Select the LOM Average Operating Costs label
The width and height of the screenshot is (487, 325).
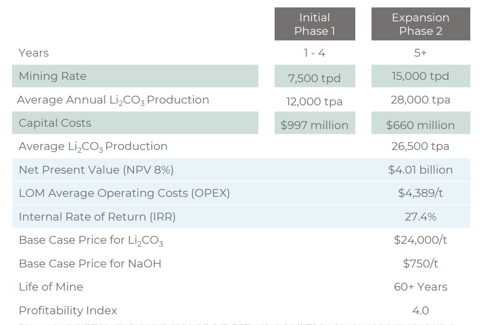pyautogui.click(x=124, y=193)
